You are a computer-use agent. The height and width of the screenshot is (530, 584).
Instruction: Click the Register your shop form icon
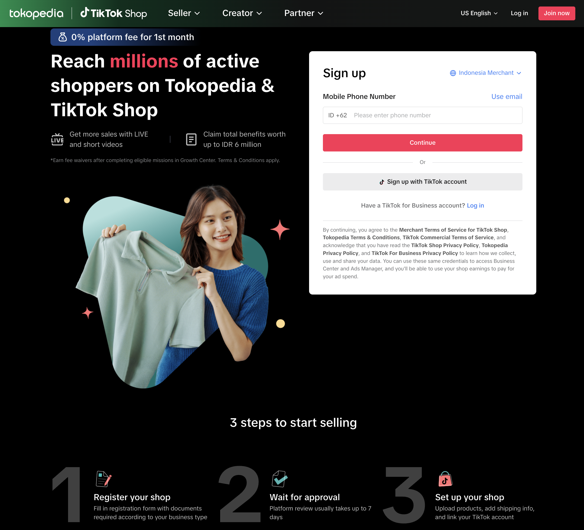tap(104, 479)
